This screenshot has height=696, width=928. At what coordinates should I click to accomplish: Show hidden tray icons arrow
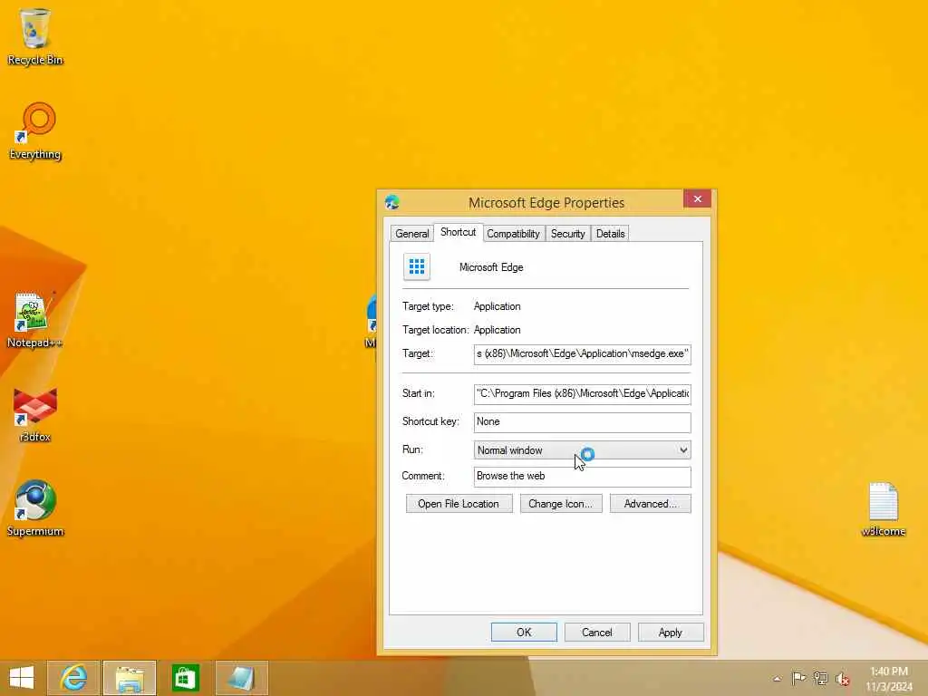pyautogui.click(x=777, y=679)
